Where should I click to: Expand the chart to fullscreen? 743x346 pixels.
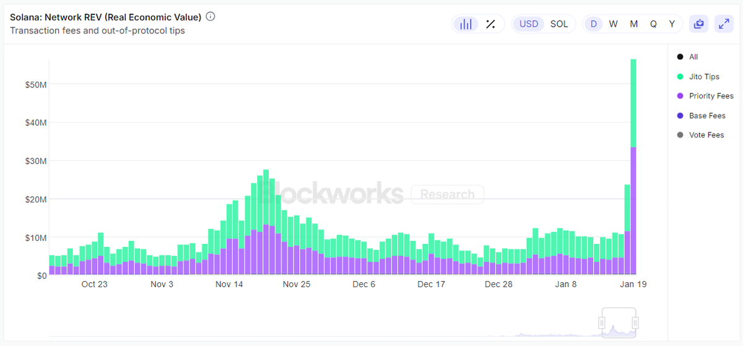(x=723, y=24)
